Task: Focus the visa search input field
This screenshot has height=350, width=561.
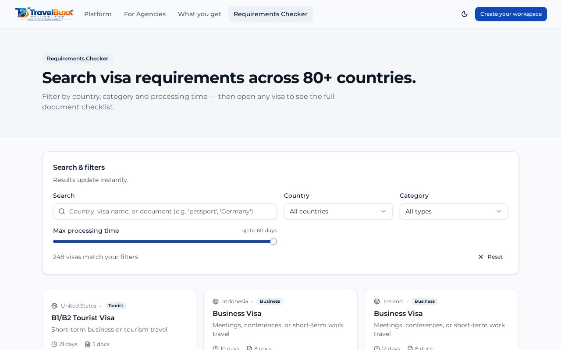Action: 165,211
